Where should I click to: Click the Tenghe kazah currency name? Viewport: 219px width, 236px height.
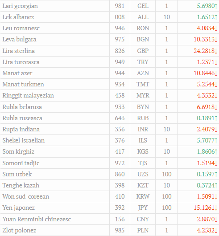pos(21,185)
